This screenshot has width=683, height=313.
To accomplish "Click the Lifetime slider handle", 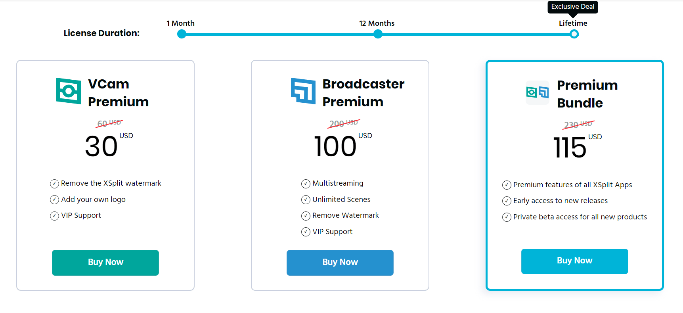I will click(x=574, y=35).
